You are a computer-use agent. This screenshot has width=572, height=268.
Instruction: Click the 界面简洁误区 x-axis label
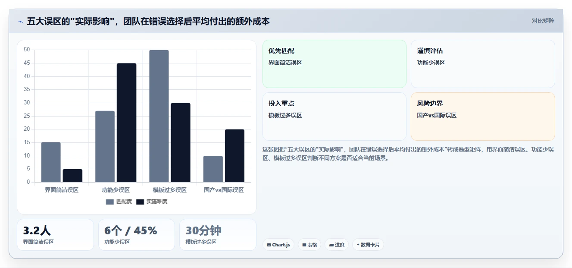coord(62,190)
